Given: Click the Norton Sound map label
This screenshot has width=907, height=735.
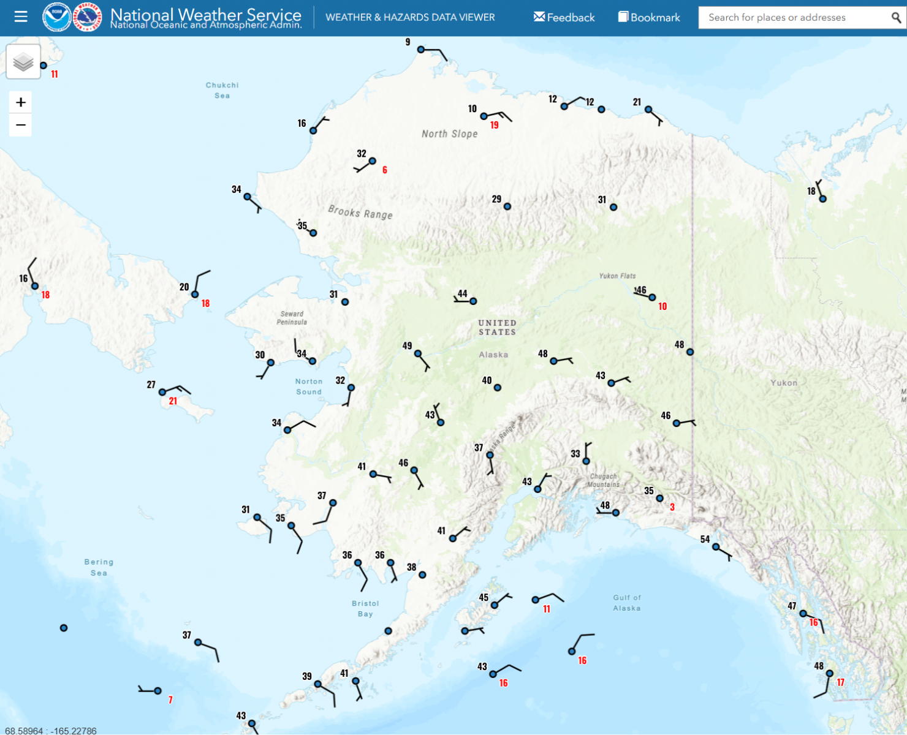Looking at the screenshot, I should (x=309, y=386).
